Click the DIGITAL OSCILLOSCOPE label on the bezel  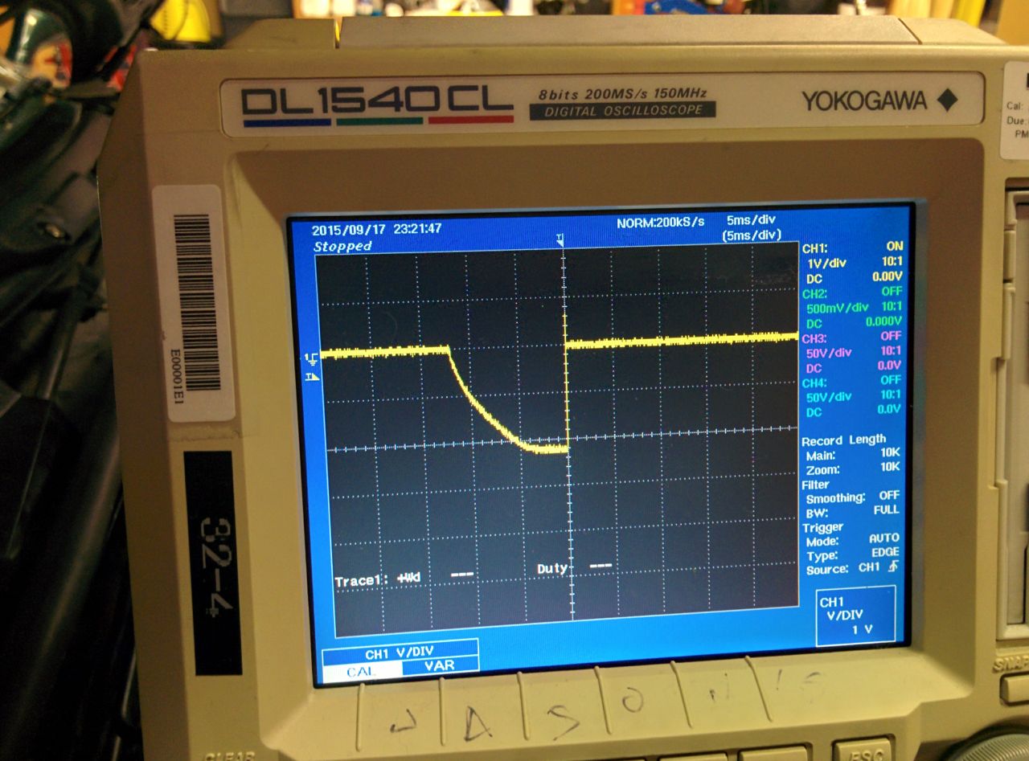click(623, 111)
